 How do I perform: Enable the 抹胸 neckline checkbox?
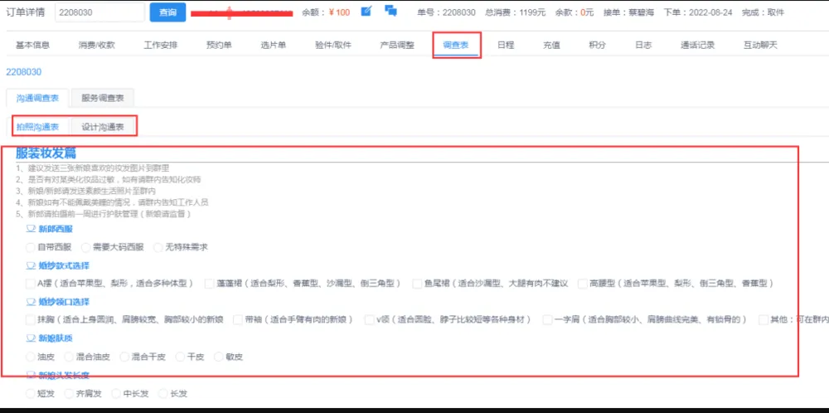[x=31, y=319]
